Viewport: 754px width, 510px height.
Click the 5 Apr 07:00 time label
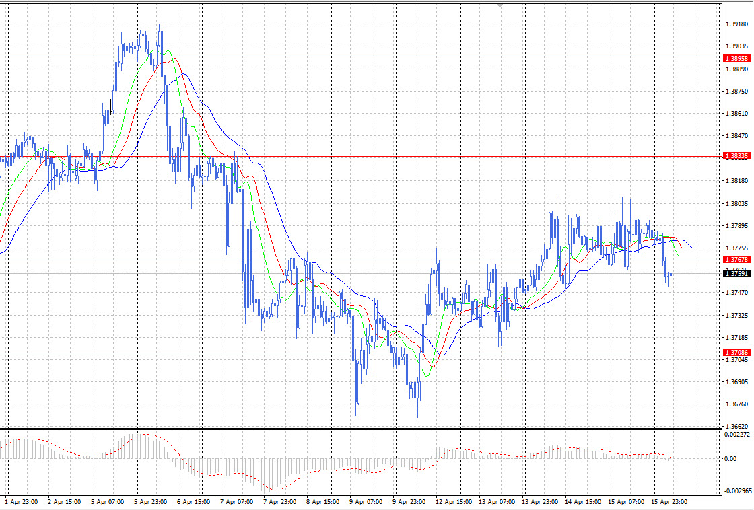(x=107, y=502)
